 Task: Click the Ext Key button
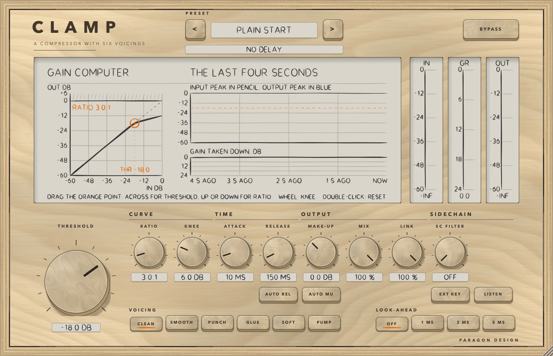coord(450,295)
